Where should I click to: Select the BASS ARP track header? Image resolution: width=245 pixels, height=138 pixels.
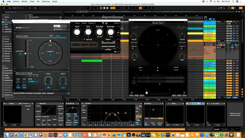209,33
